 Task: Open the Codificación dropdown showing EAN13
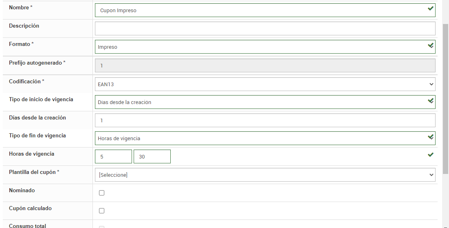tap(265, 84)
